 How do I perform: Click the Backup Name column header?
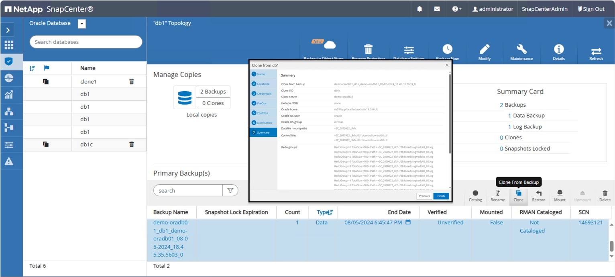(171, 212)
